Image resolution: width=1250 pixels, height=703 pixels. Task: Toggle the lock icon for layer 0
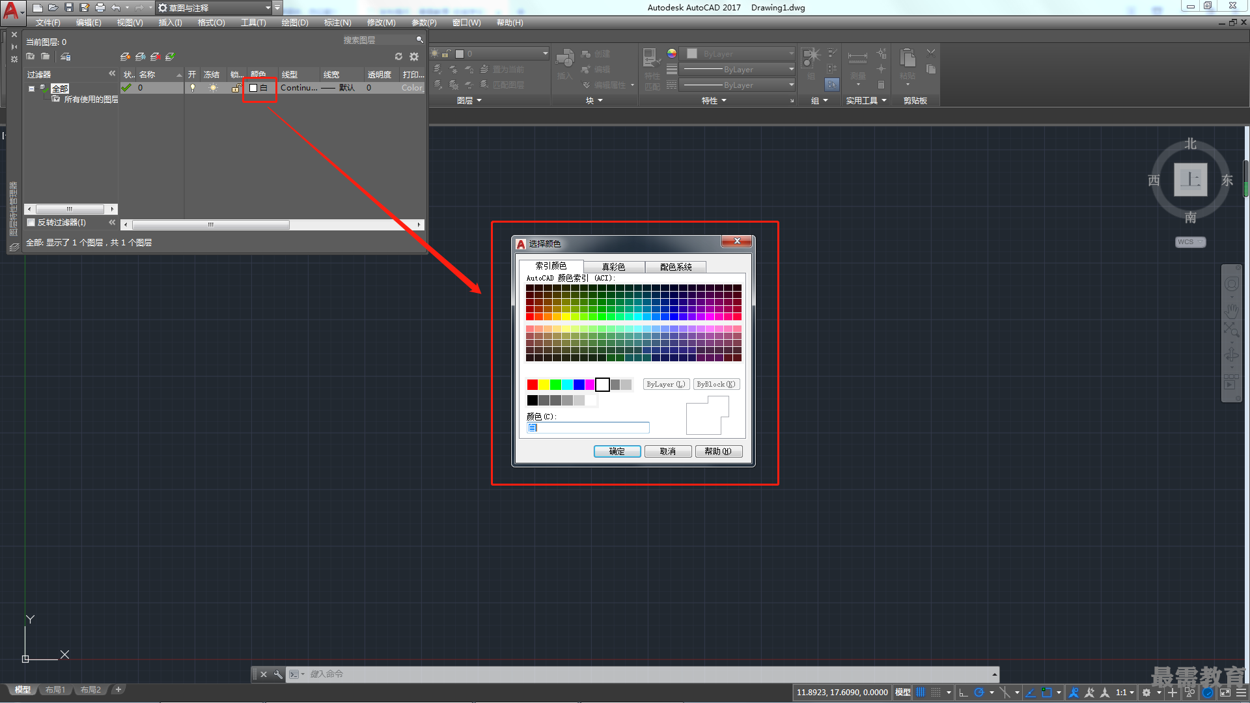pos(236,88)
